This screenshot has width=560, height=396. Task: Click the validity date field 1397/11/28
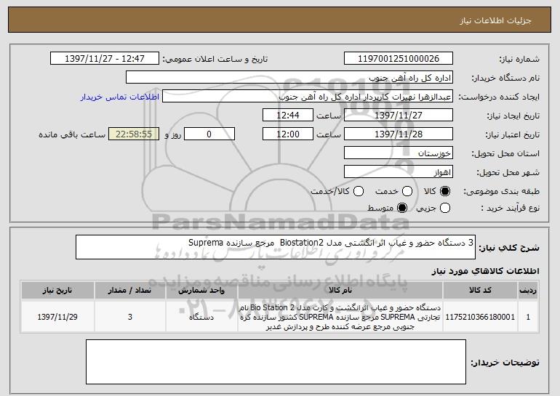point(399,134)
